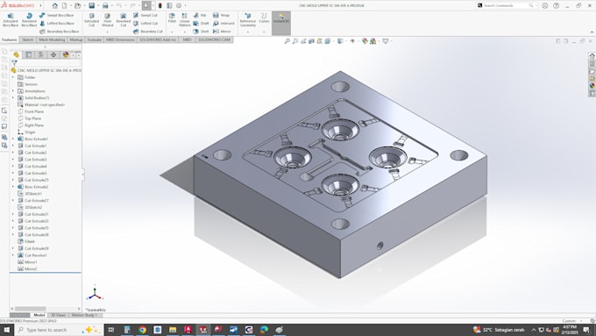
Task: Open the SOLIDWORKS Add-Ins tab
Action: click(158, 39)
